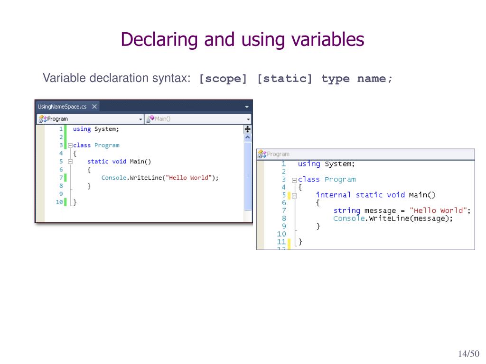The height and width of the screenshot is (364, 486).
Task: Close the UsingNameSpace.cs tab
Action: [x=94, y=107]
